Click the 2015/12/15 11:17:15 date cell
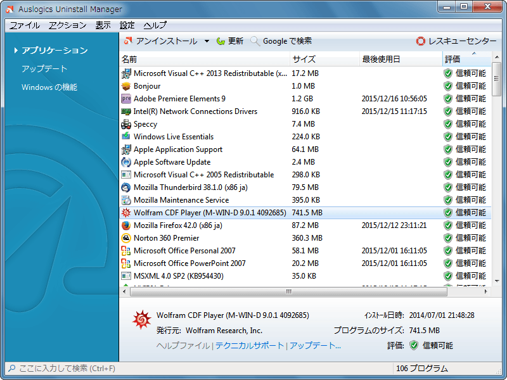Screen dimensions: 507x380 [x=394, y=111]
